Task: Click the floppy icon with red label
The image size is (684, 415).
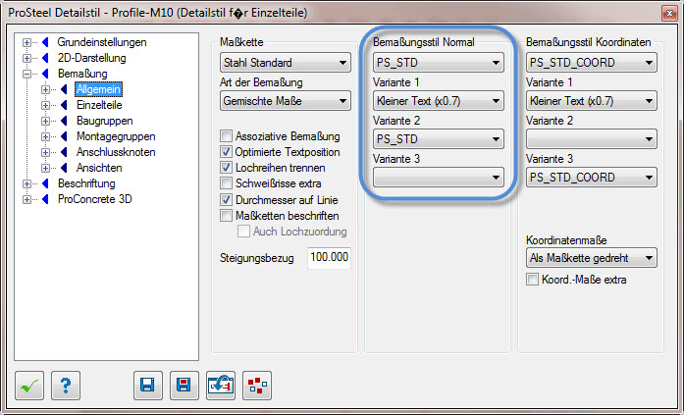Action: point(184,386)
